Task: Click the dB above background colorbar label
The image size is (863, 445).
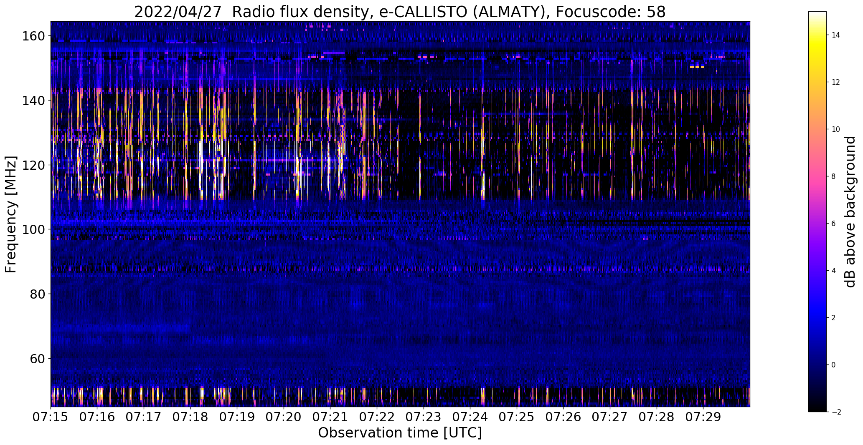Action: [x=850, y=212]
